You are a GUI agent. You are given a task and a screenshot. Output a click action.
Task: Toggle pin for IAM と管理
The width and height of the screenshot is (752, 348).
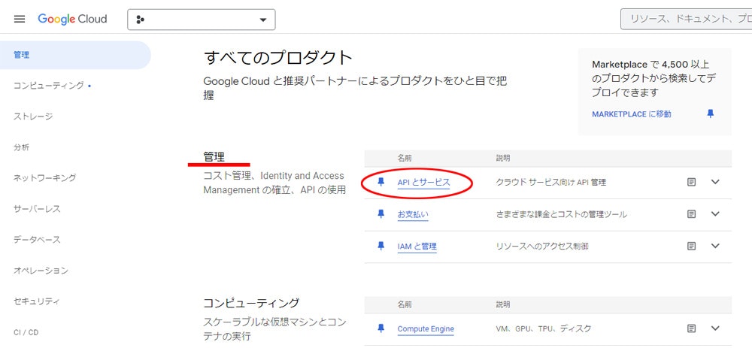point(381,246)
